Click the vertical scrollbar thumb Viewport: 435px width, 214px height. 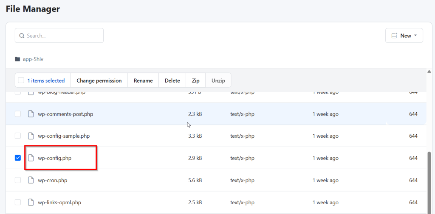429,182
